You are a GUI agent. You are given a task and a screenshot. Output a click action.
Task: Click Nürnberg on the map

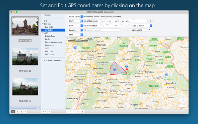(150, 72)
